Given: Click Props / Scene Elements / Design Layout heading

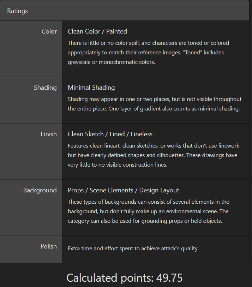Looking at the screenshot, I should [x=123, y=190].
